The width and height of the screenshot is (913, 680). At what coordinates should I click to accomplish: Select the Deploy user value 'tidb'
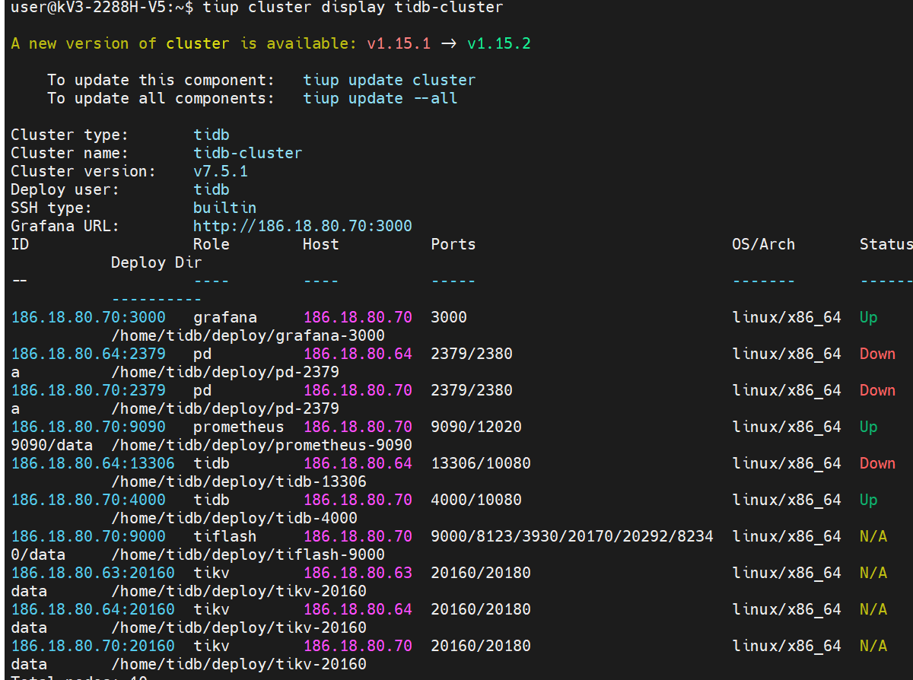pos(212,189)
